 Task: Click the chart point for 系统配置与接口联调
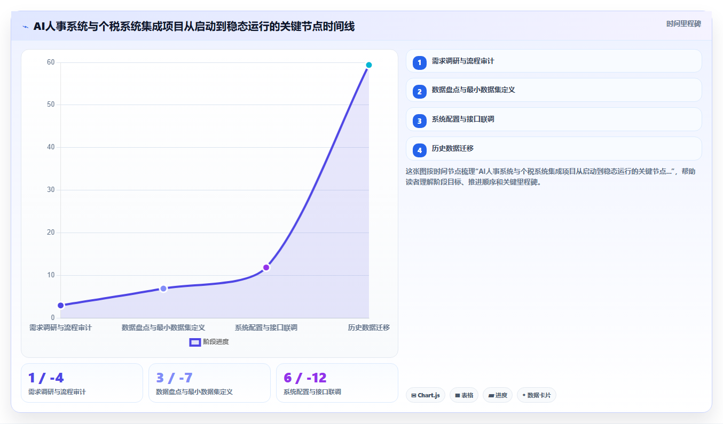coord(266,267)
